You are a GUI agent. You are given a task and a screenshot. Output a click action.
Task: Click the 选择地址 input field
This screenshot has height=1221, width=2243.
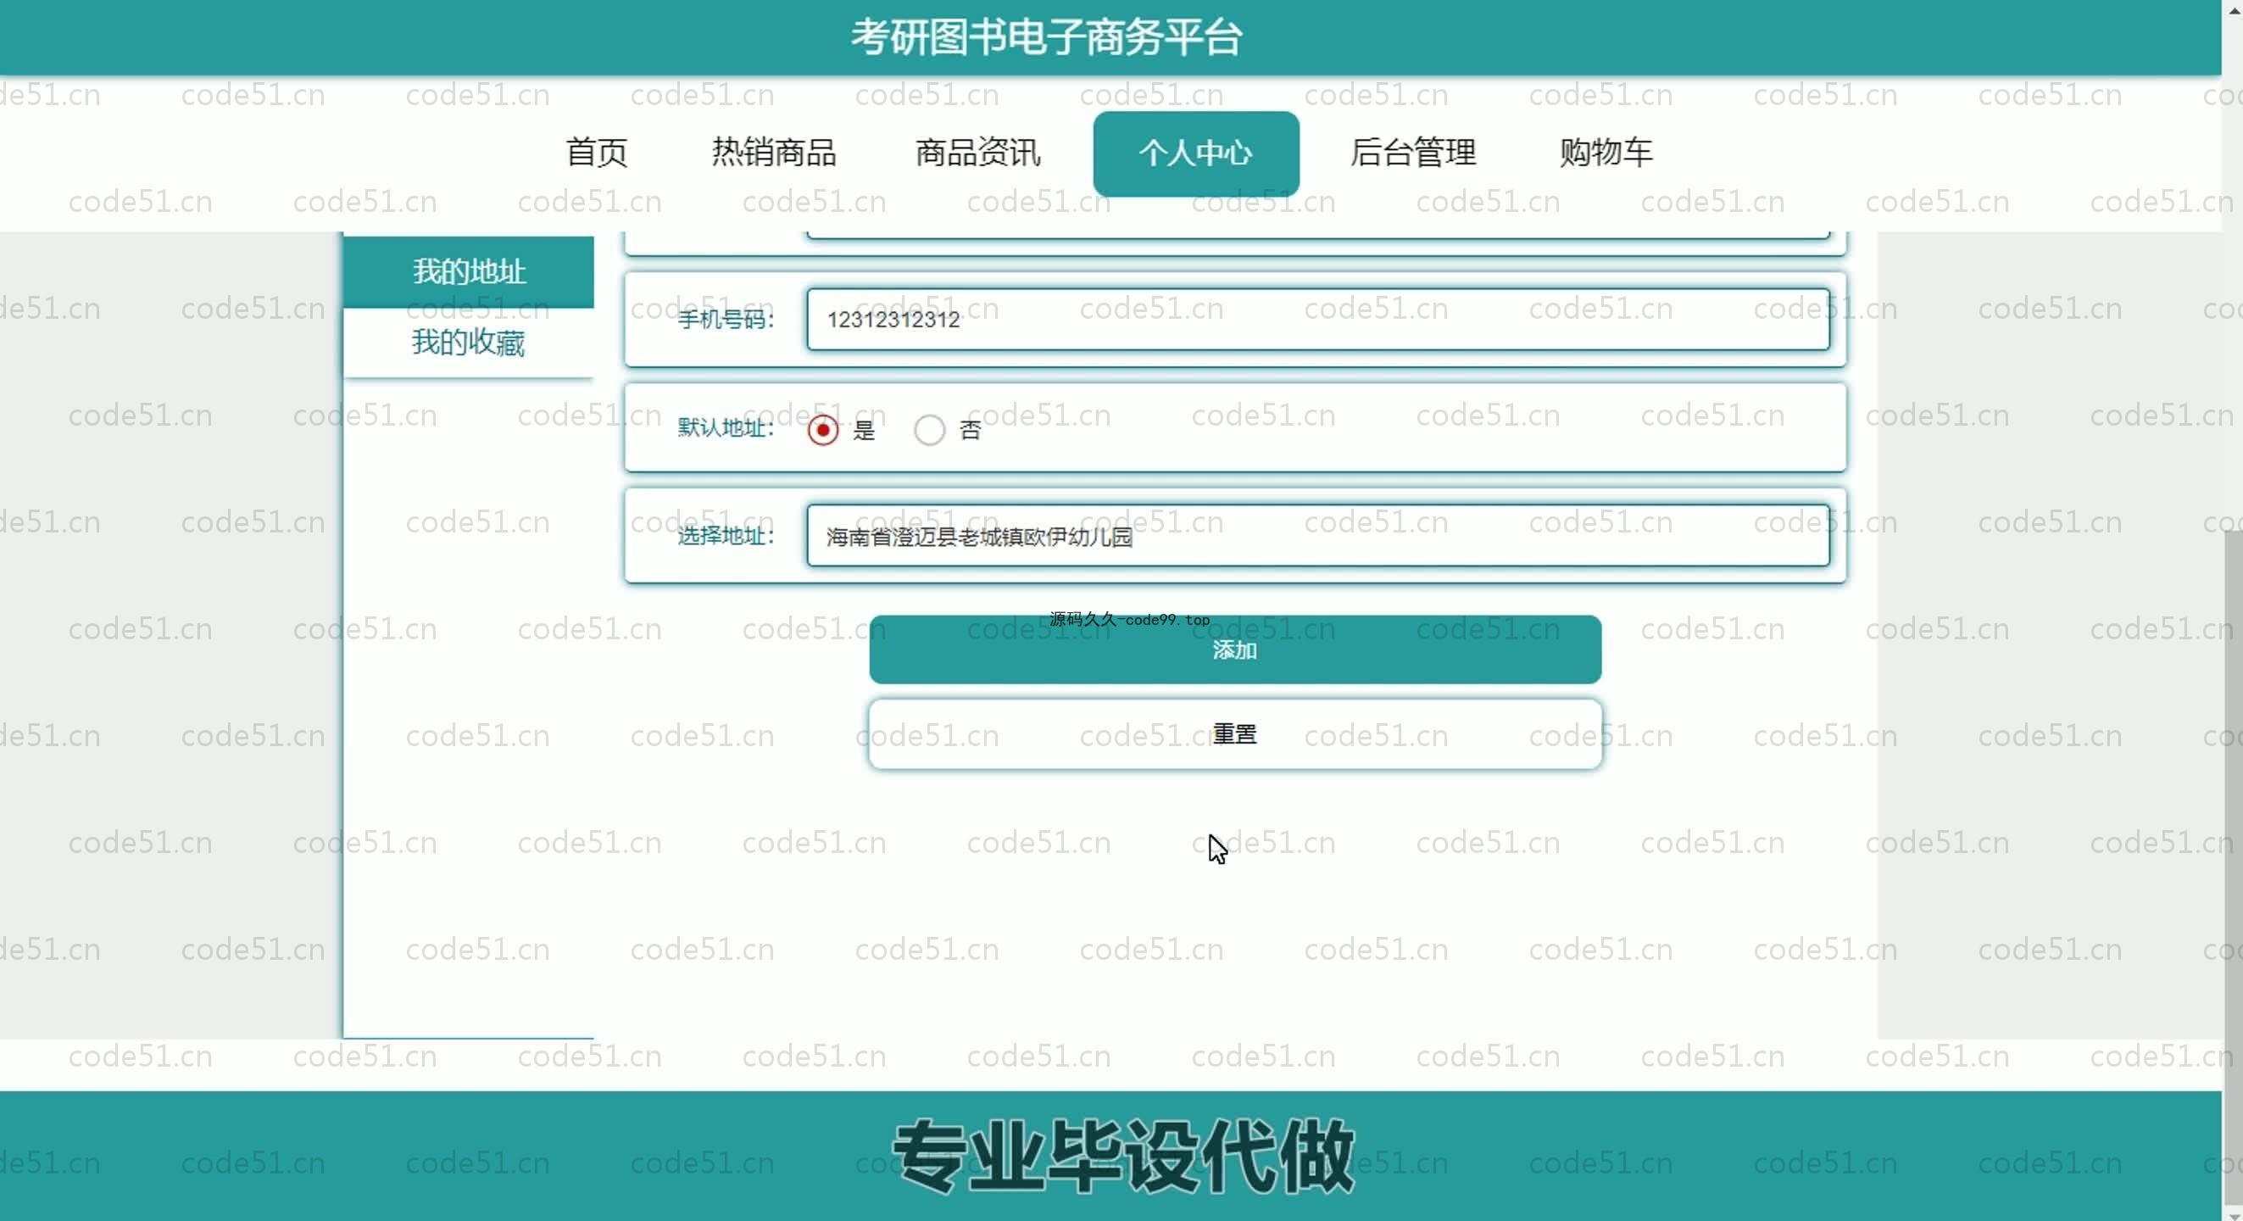(x=1317, y=536)
